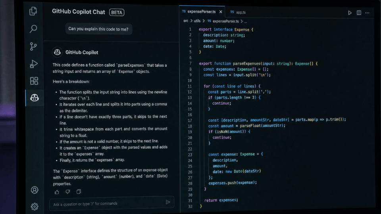Open the Explorer files view
Screen dimensions: 381x214
tap(33, 11)
